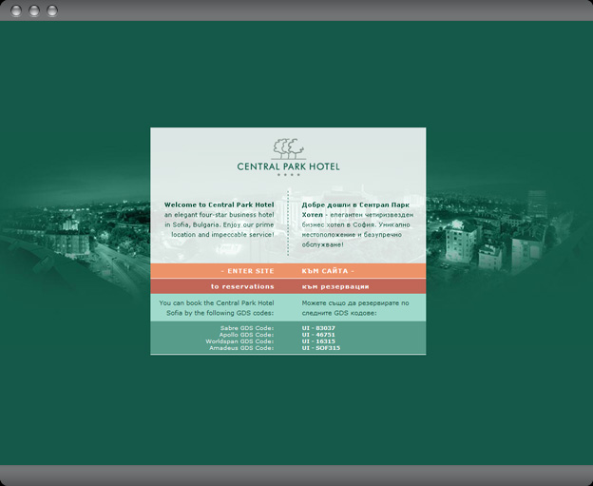This screenshot has height=486, width=593.
Task: Click the Central Park Hotel tree logo
Action: [289, 148]
